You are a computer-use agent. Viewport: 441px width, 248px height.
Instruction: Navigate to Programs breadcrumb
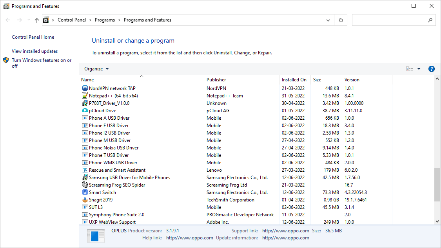click(105, 20)
